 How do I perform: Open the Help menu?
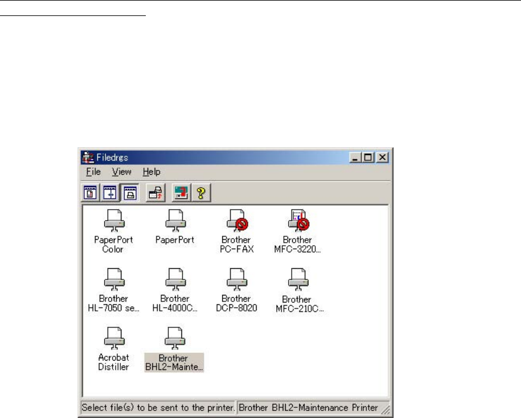[152, 172]
